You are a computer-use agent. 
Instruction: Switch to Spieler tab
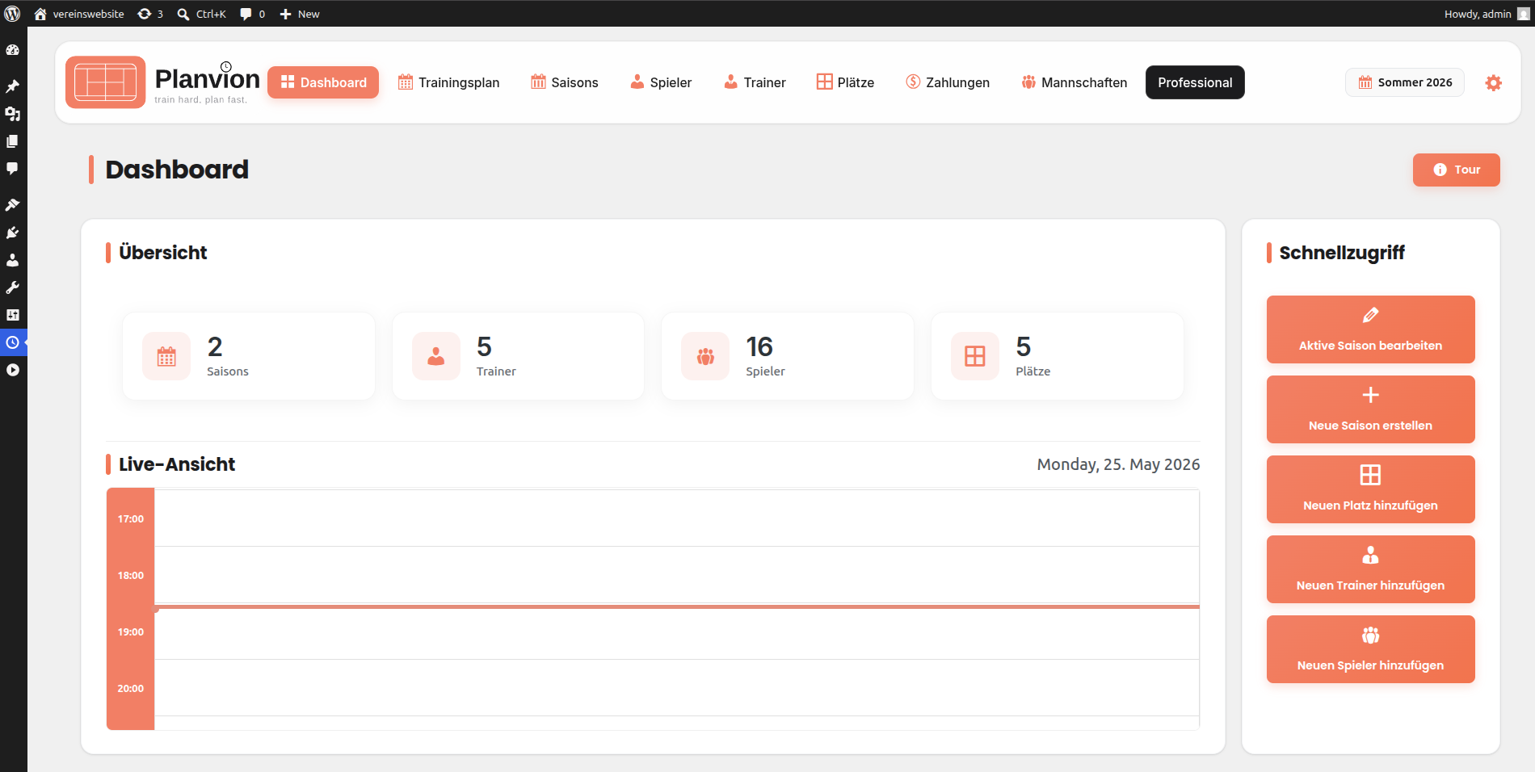point(661,82)
